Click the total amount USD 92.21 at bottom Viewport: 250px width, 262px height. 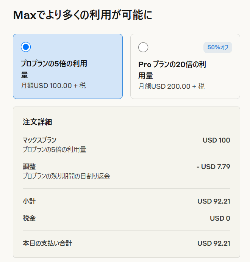214,243
